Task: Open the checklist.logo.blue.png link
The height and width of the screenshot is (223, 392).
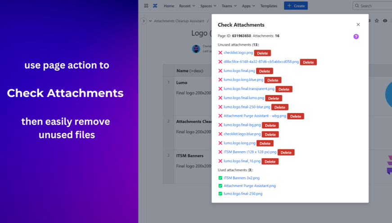Action: (242, 134)
